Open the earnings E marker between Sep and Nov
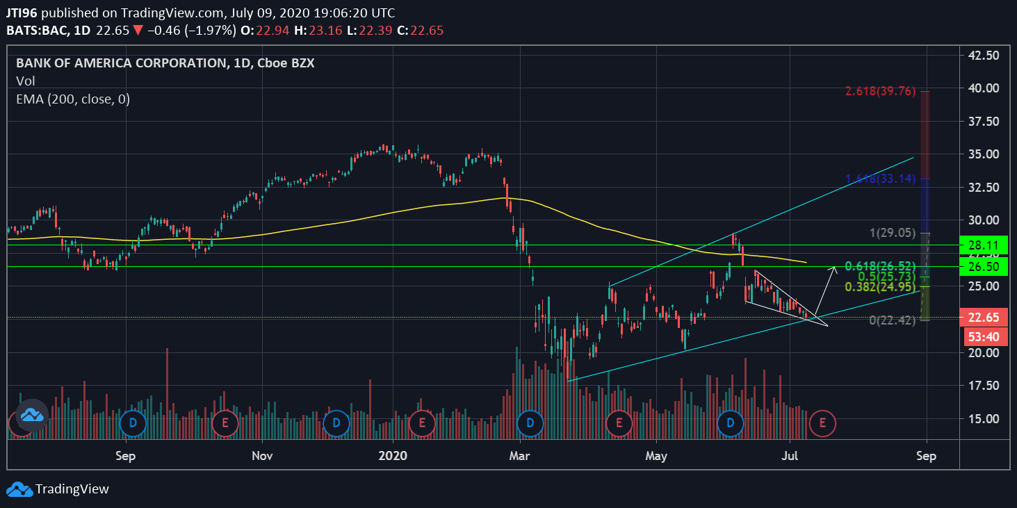The width and height of the screenshot is (1017, 508). point(225,422)
